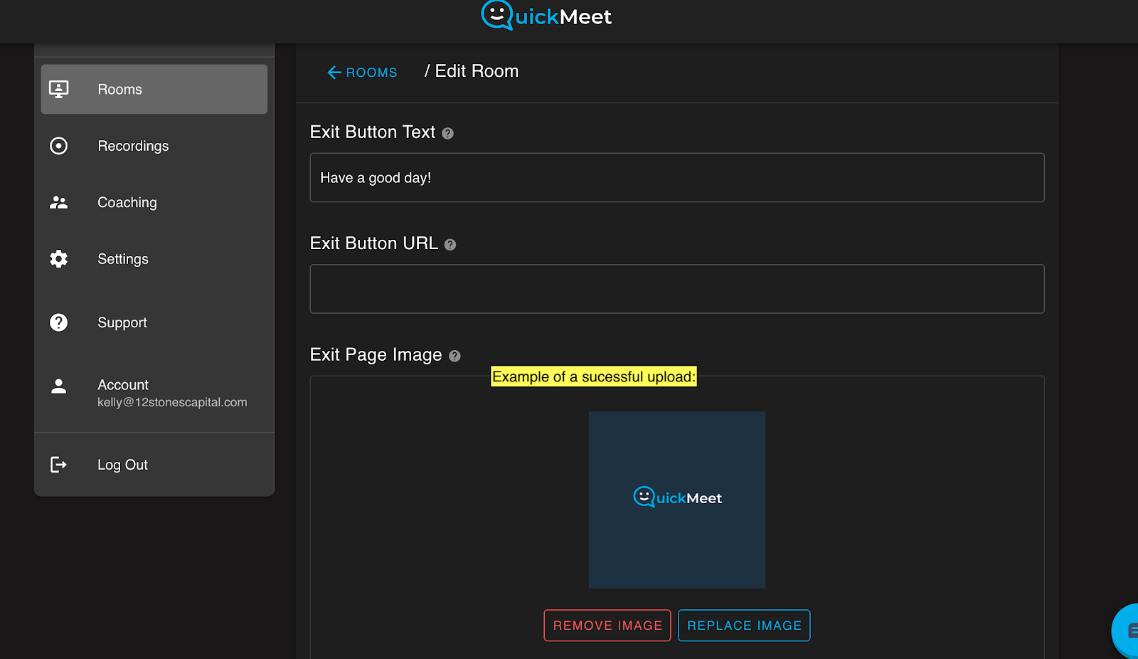Click the Account person icon
The height and width of the screenshot is (659, 1138).
click(x=58, y=386)
